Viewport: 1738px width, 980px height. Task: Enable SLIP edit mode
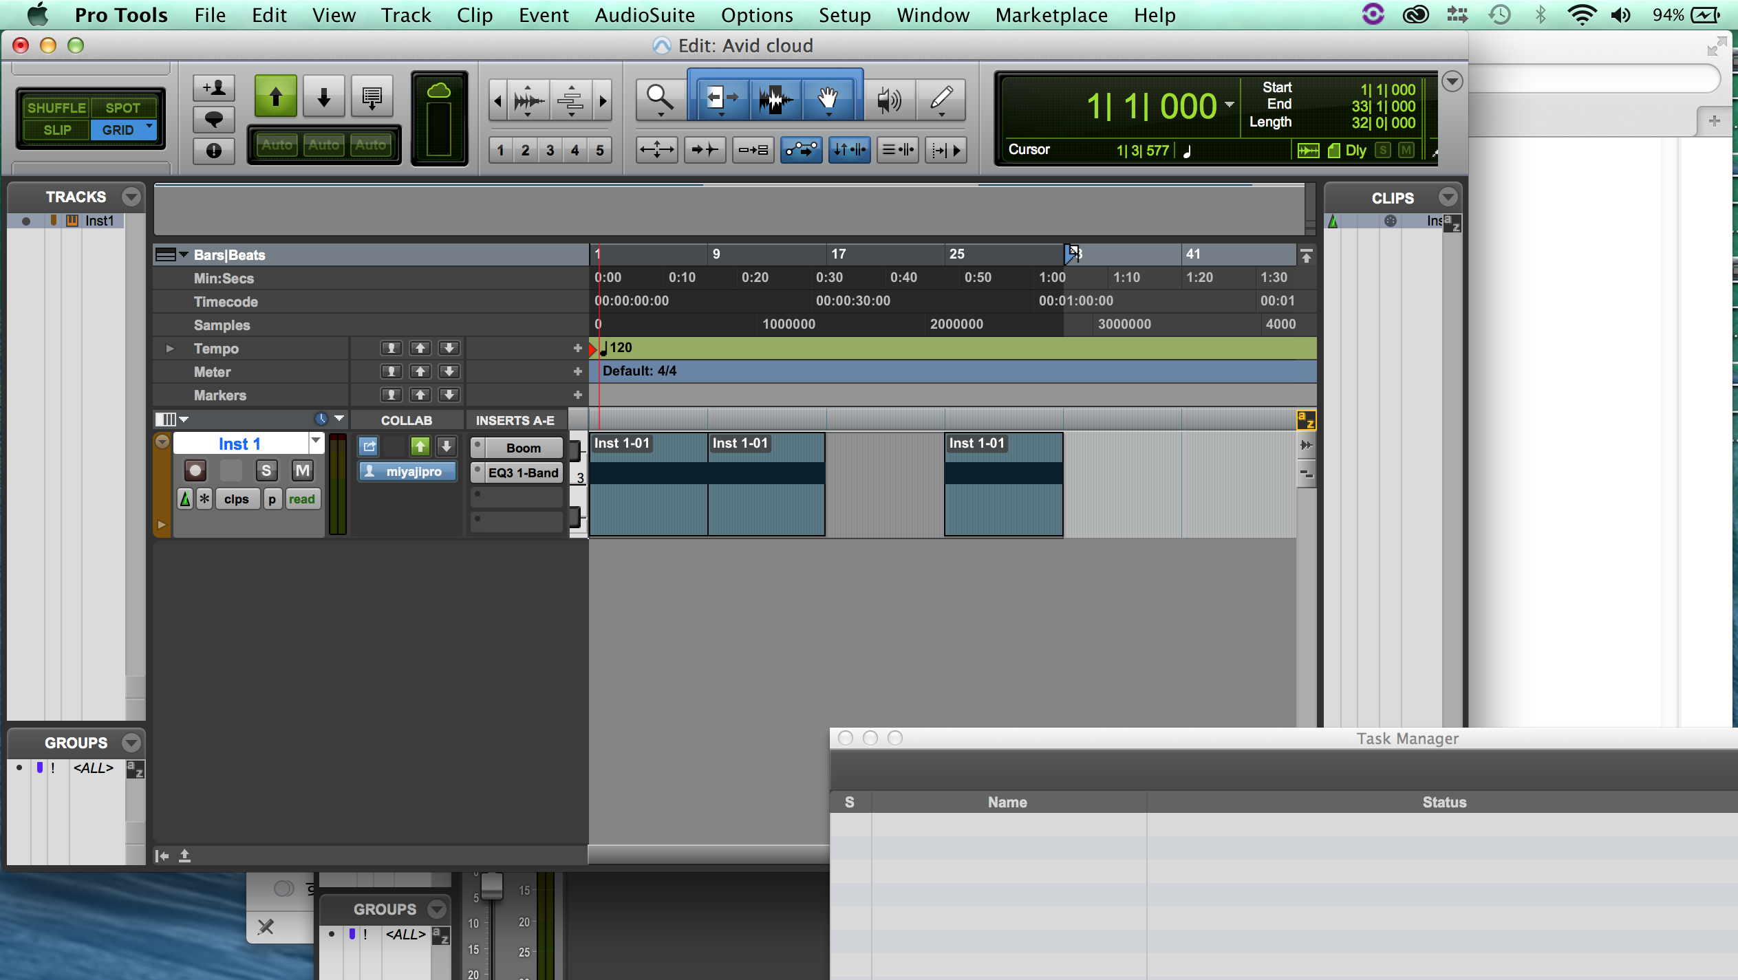(x=56, y=130)
